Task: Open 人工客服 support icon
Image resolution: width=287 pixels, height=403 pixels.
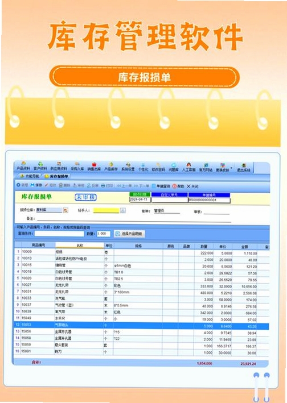Action: [x=189, y=167]
